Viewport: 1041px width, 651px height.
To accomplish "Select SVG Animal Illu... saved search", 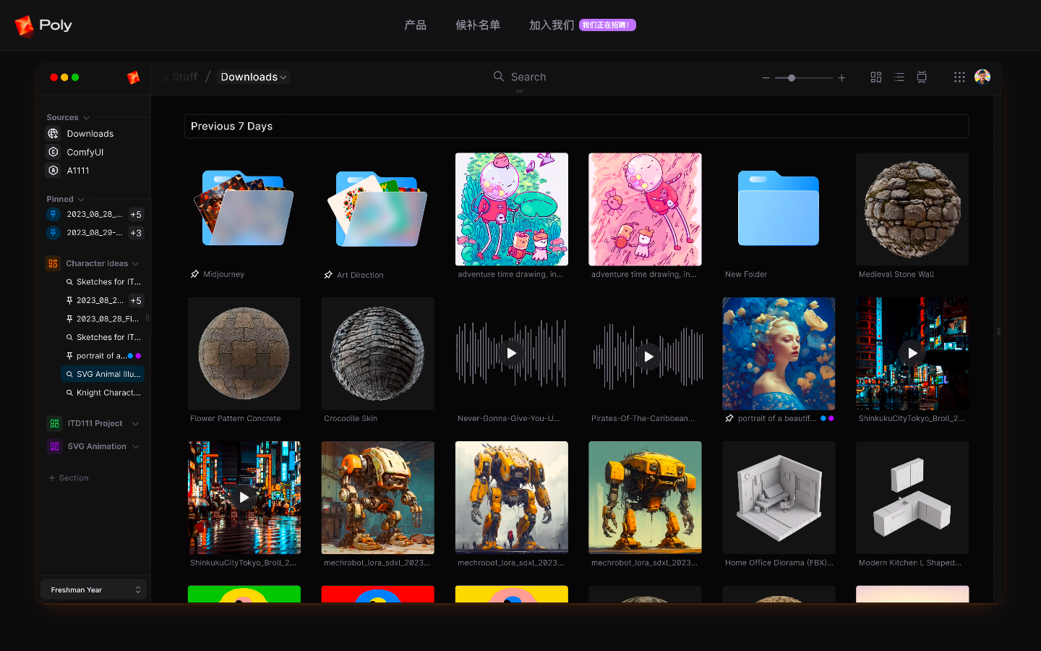I will tap(103, 374).
